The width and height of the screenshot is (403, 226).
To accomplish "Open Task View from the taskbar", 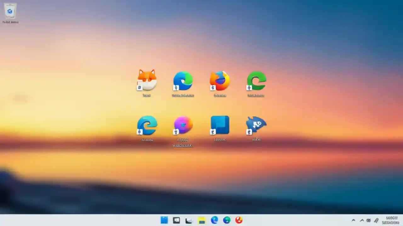I will click(189, 220).
